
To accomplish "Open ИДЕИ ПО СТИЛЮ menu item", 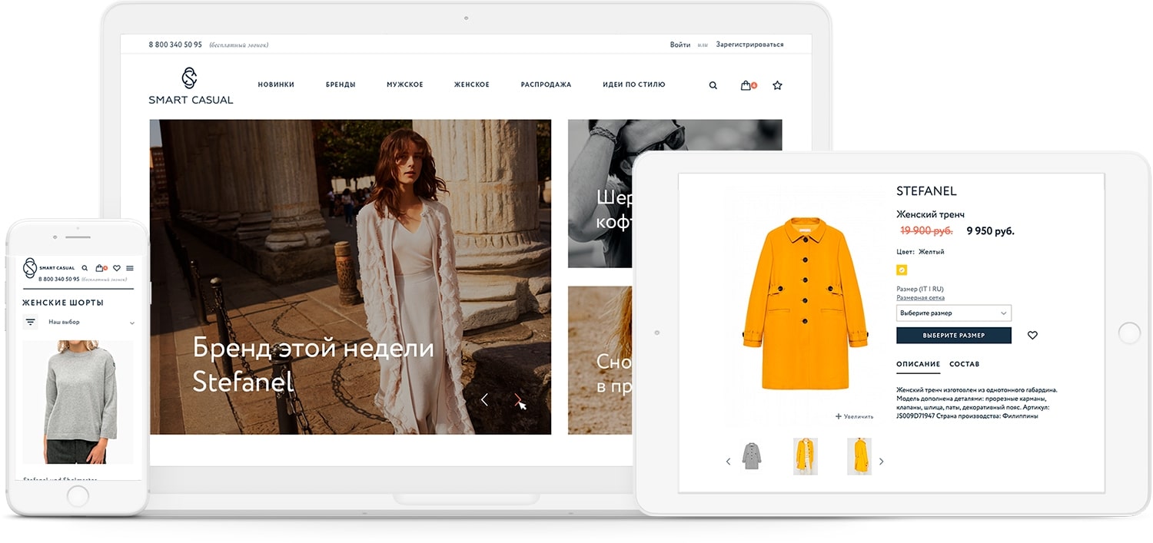I will 634,84.
